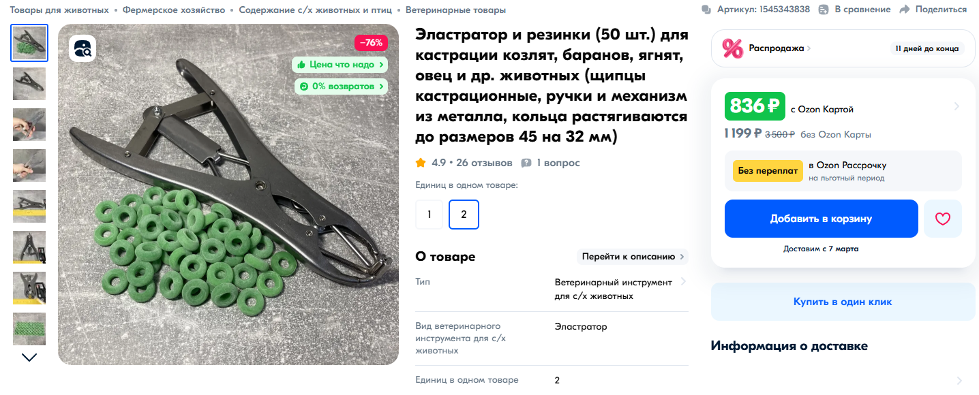Open reviews via star rating 4.9
The image size is (979, 395).
(x=421, y=163)
